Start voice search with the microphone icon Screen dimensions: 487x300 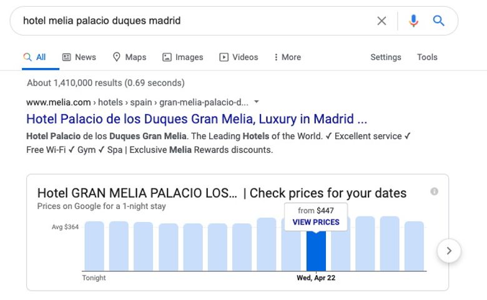click(413, 21)
